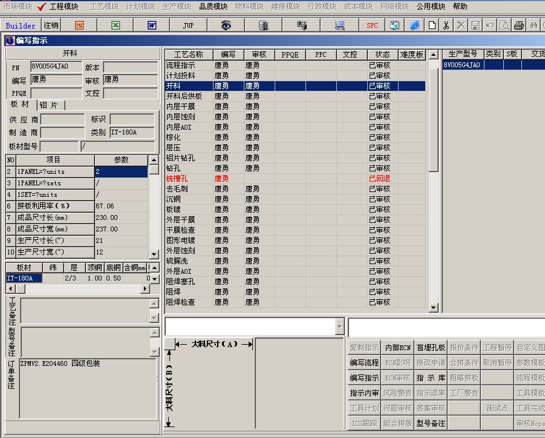Open the database cylinder icon
Viewport: 545px width, 438px height.
click(264, 25)
